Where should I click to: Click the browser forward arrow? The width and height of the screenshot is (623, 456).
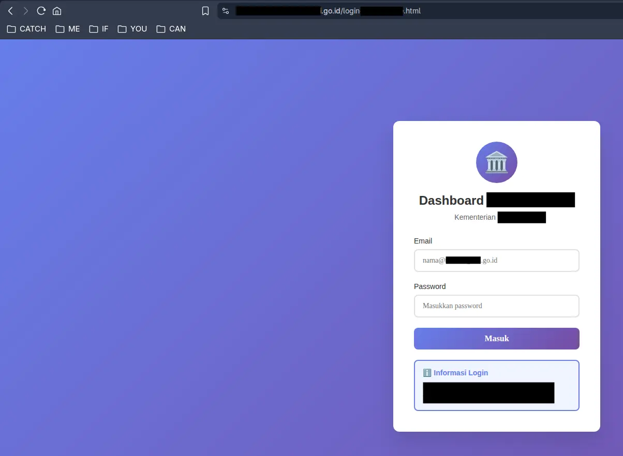click(x=25, y=11)
